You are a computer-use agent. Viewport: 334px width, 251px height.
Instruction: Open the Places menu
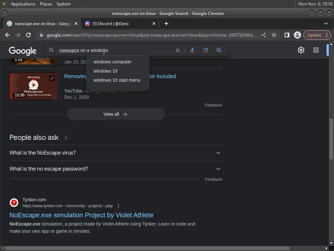pyautogui.click(x=46, y=4)
